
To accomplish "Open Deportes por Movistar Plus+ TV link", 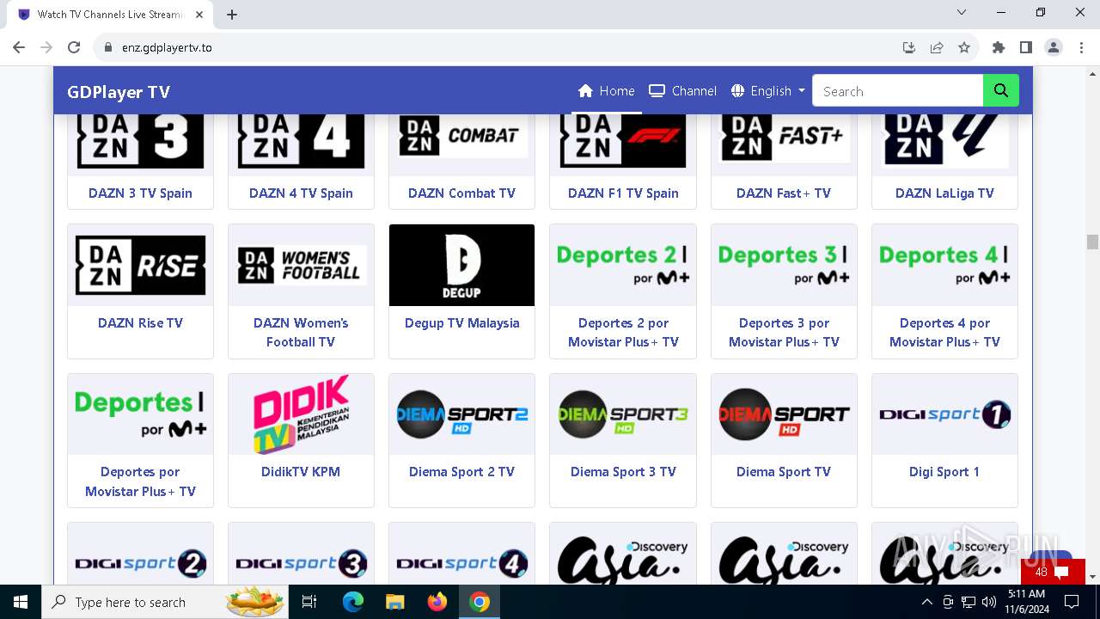I will point(140,481).
